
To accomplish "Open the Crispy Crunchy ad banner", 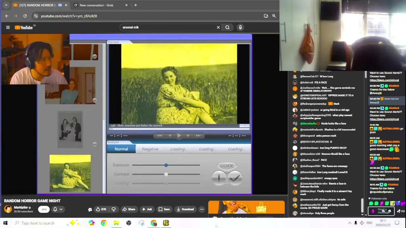I will point(246,207).
